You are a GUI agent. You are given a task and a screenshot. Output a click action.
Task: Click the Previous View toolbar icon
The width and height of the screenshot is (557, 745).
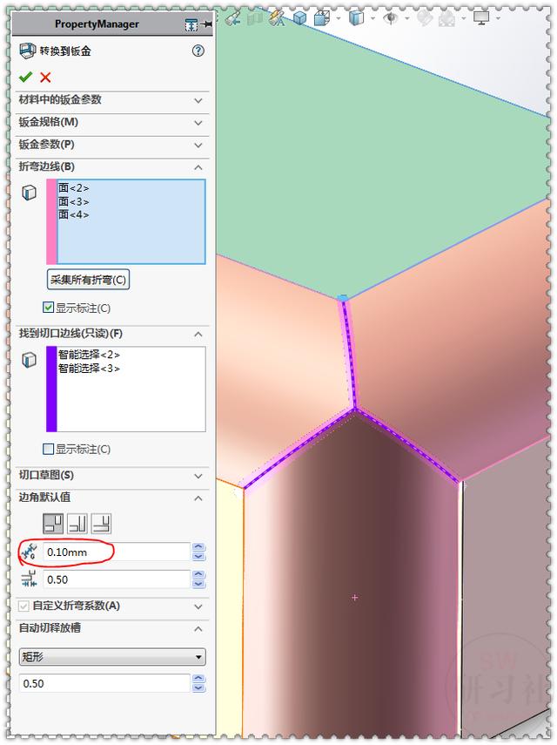tap(232, 18)
